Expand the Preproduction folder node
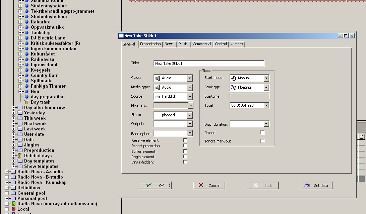366x214 pixels. [x=13, y=150]
